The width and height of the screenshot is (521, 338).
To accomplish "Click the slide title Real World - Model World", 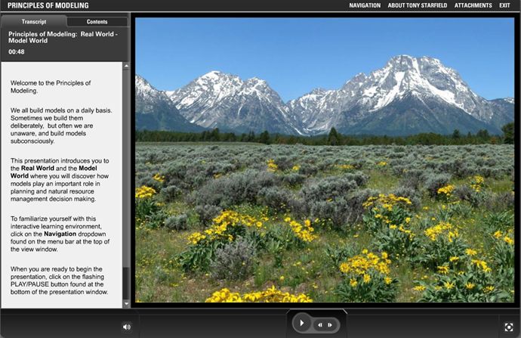I will point(60,37).
